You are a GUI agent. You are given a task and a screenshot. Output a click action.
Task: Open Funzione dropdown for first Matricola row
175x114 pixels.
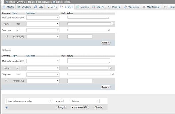point(43,17)
